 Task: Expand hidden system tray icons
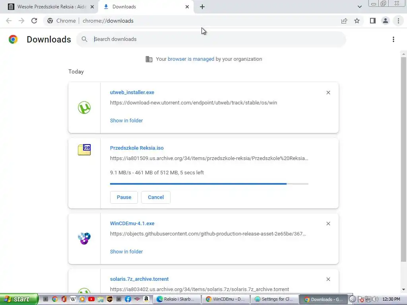point(352,299)
